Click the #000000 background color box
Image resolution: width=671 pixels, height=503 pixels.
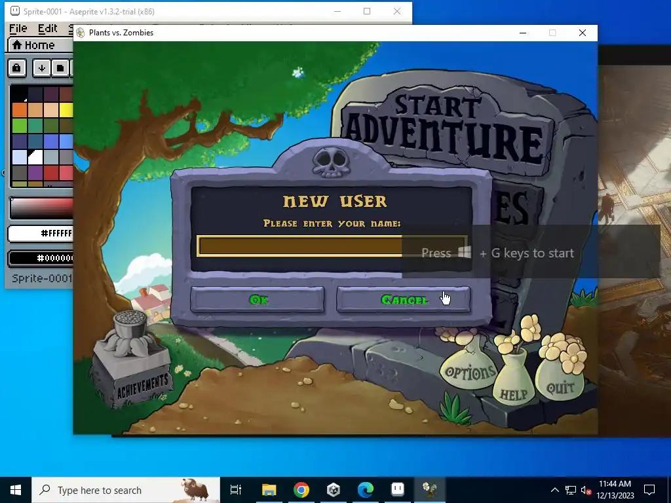tap(41, 258)
